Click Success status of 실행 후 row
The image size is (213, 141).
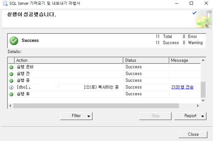tap(134, 94)
